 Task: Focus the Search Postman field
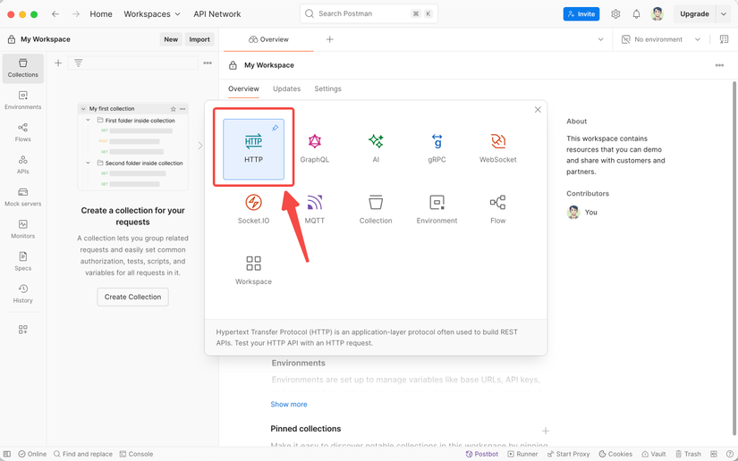369,13
